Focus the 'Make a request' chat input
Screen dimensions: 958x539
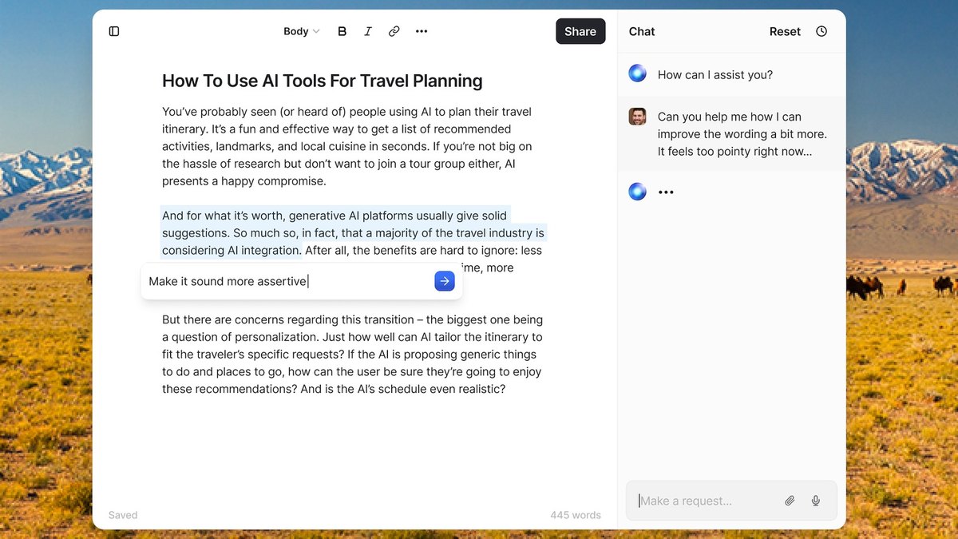707,501
